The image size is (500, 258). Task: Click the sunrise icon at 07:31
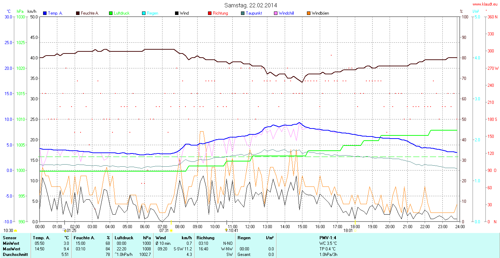pyautogui.click(x=171, y=230)
